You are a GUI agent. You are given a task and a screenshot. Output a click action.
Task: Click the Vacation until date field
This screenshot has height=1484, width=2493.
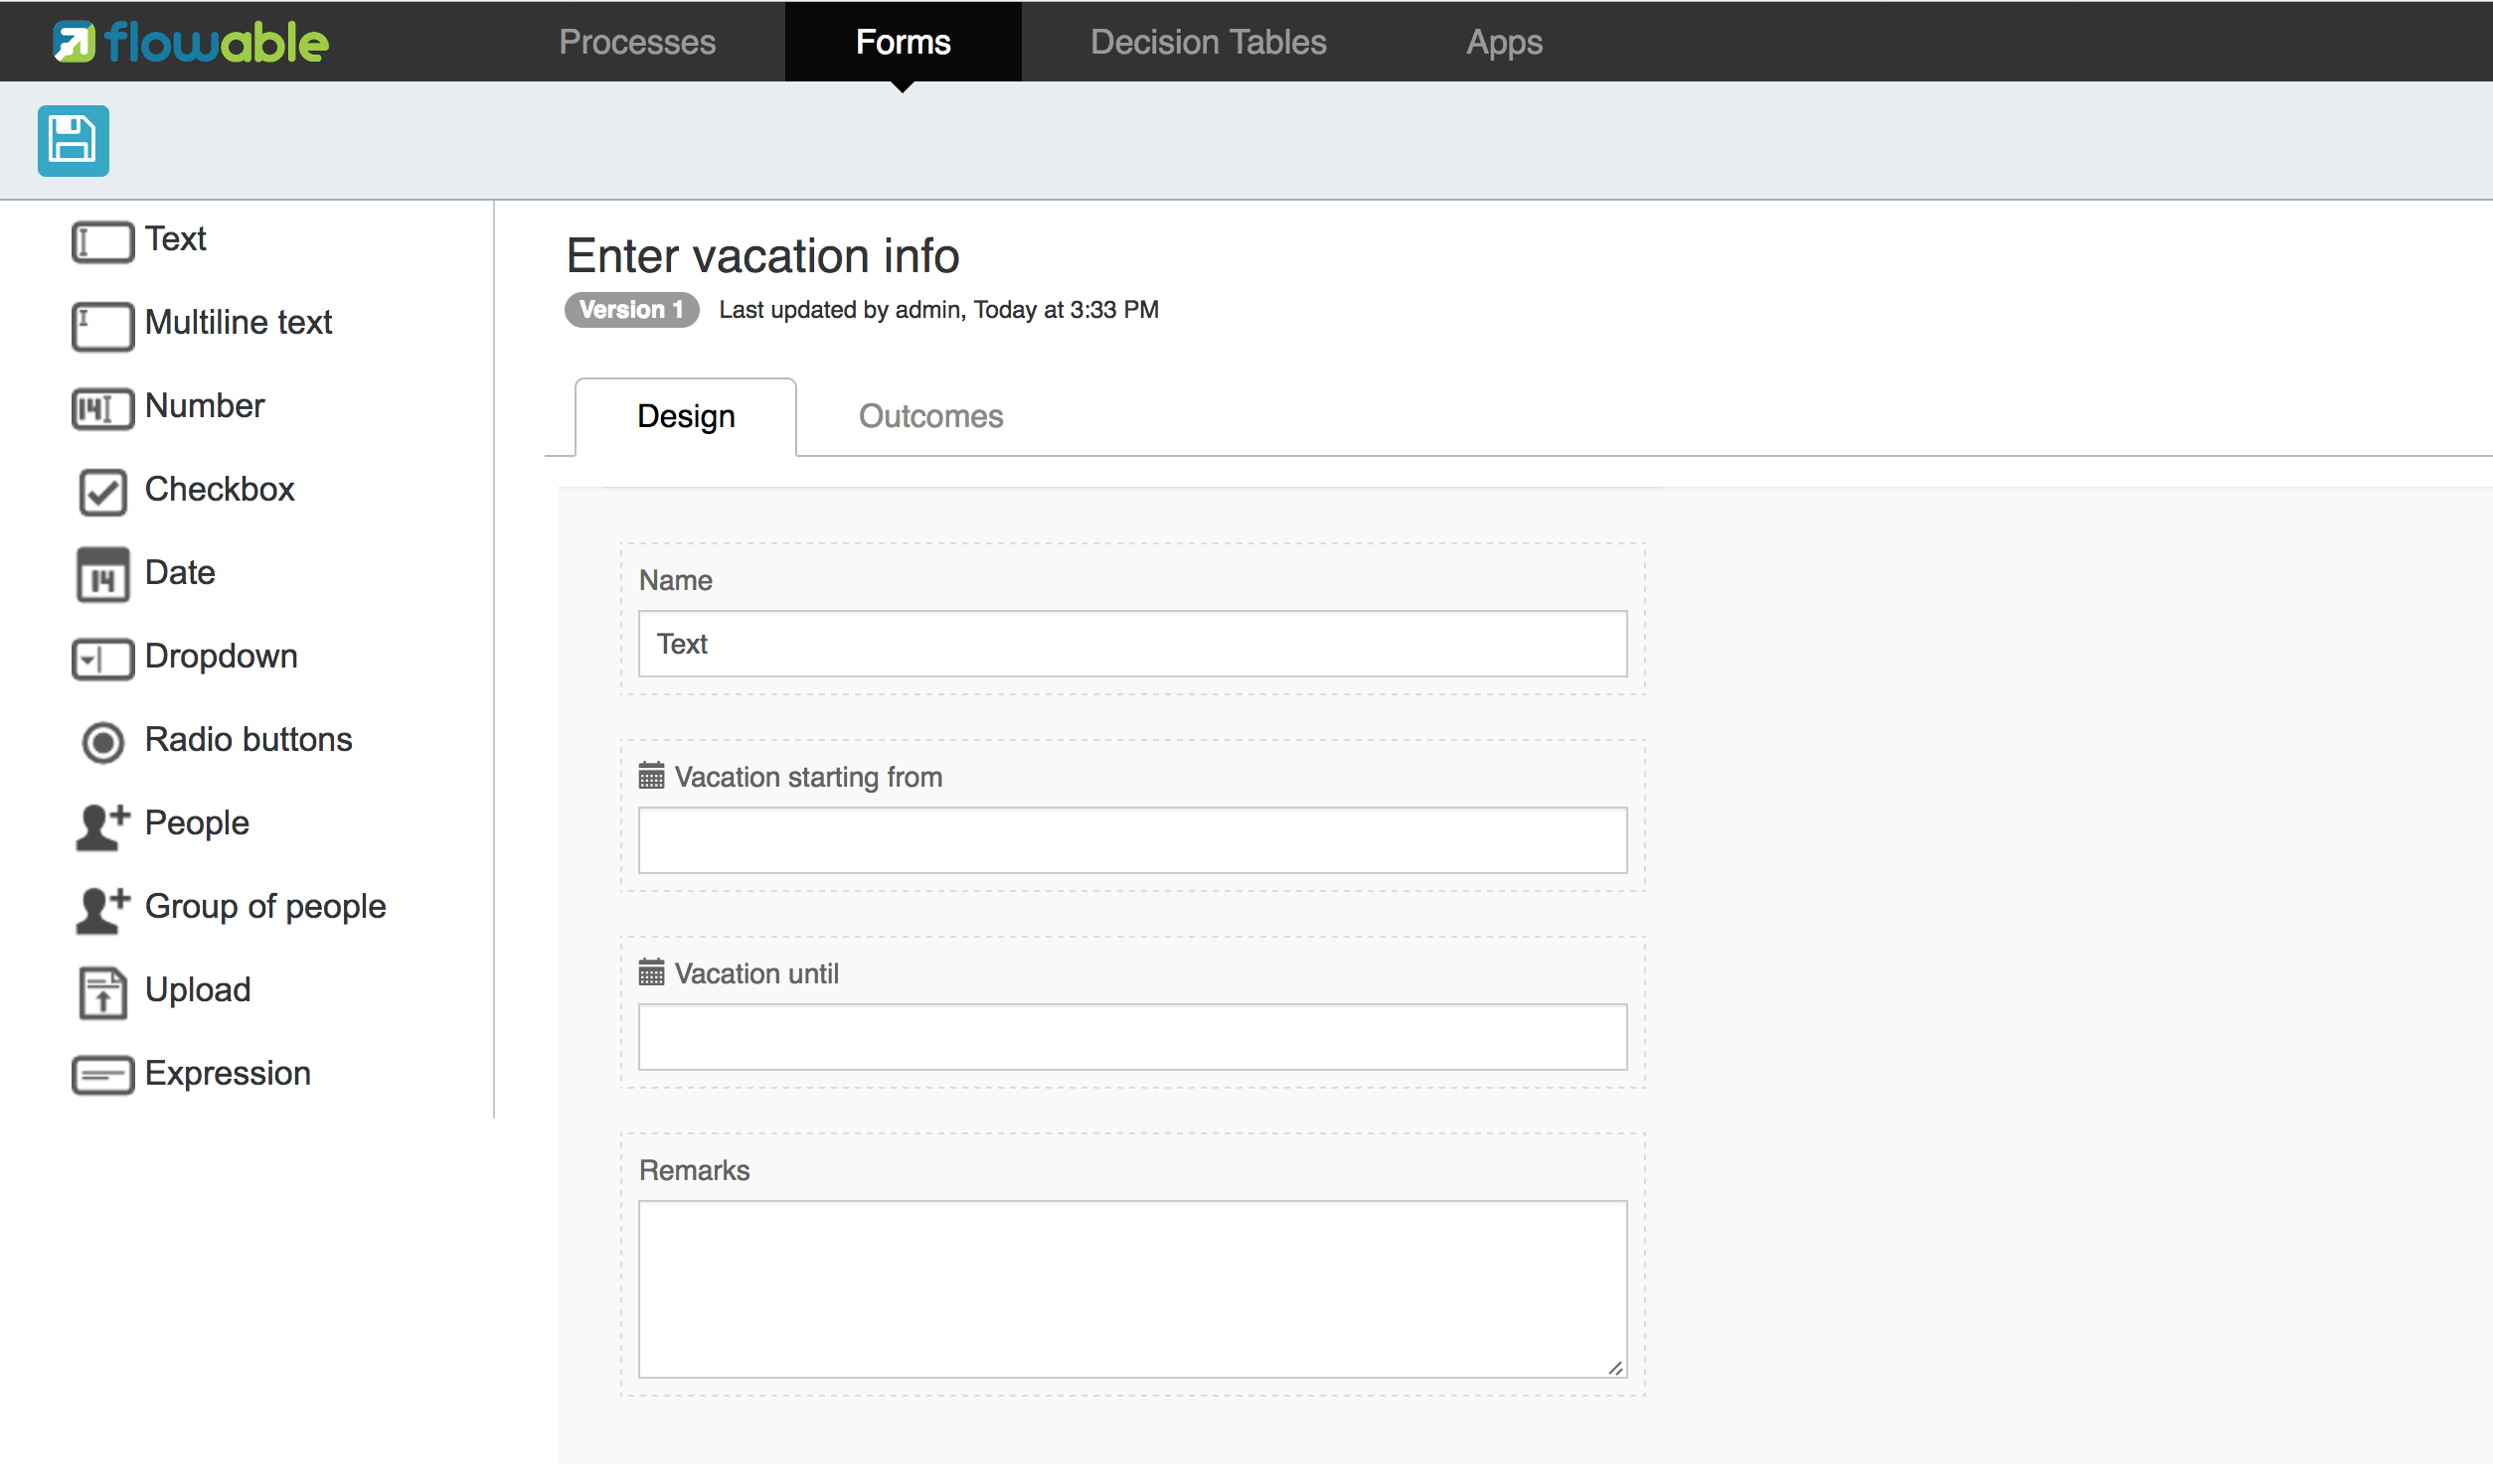pyautogui.click(x=1132, y=1037)
